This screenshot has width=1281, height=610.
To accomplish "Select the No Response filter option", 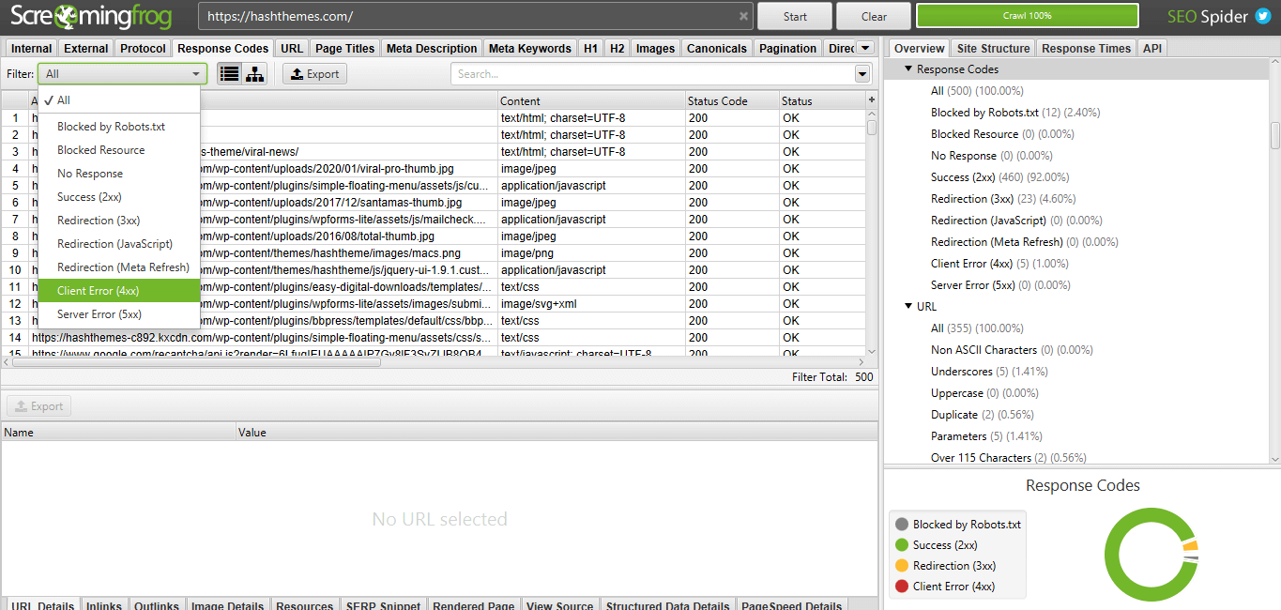I will pyautogui.click(x=119, y=174).
